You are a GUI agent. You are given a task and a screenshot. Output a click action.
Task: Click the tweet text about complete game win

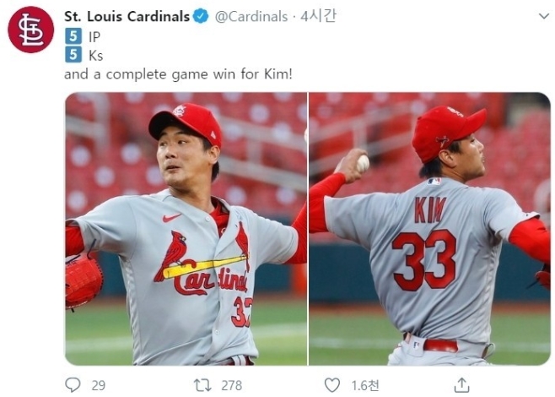pos(179,74)
